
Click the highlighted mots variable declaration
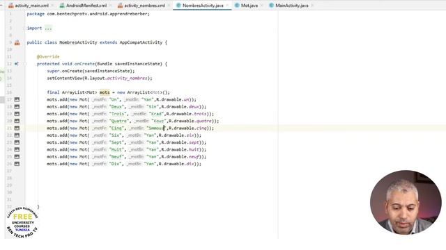(105, 92)
